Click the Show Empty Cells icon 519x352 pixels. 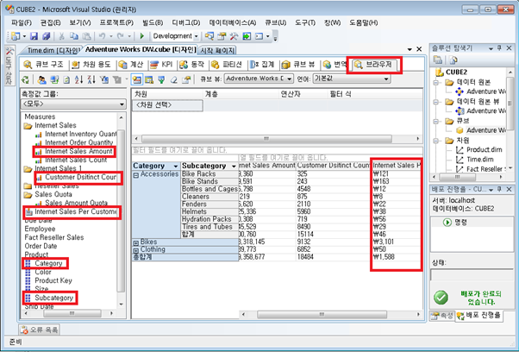(x=149, y=79)
